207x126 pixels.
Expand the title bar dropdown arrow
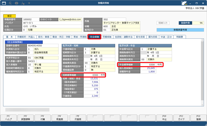point(29,3)
